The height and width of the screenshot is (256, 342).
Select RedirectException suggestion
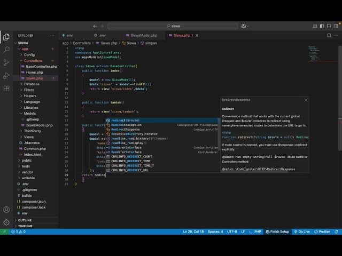click(161, 125)
